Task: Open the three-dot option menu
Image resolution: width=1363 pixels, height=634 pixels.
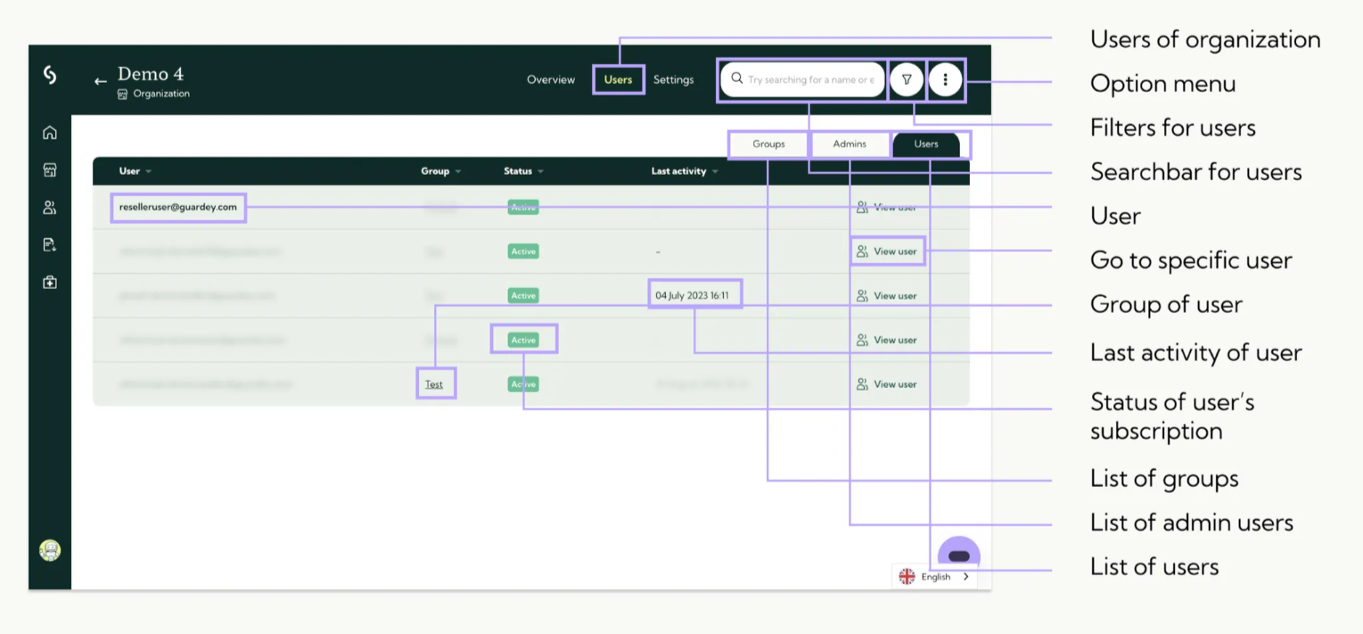Action: click(945, 79)
